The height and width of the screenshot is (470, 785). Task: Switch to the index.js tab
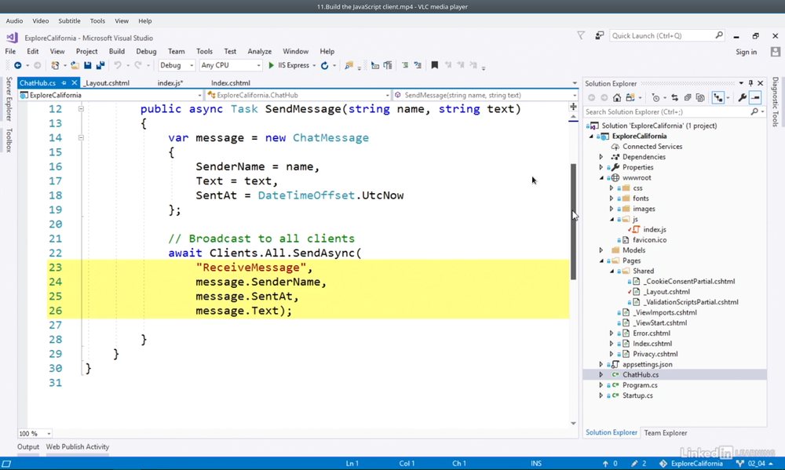170,82
